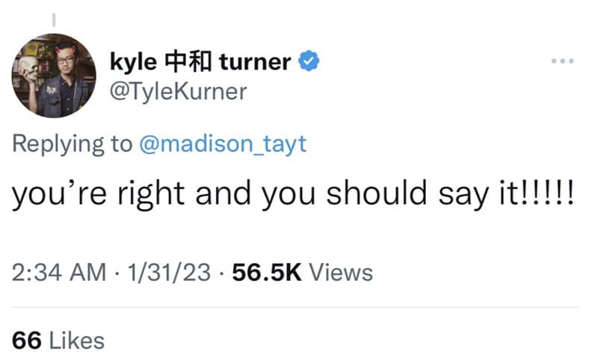The height and width of the screenshot is (357, 598).
Task: Click the word "Views" in the tweet stats
Action: [340, 272]
